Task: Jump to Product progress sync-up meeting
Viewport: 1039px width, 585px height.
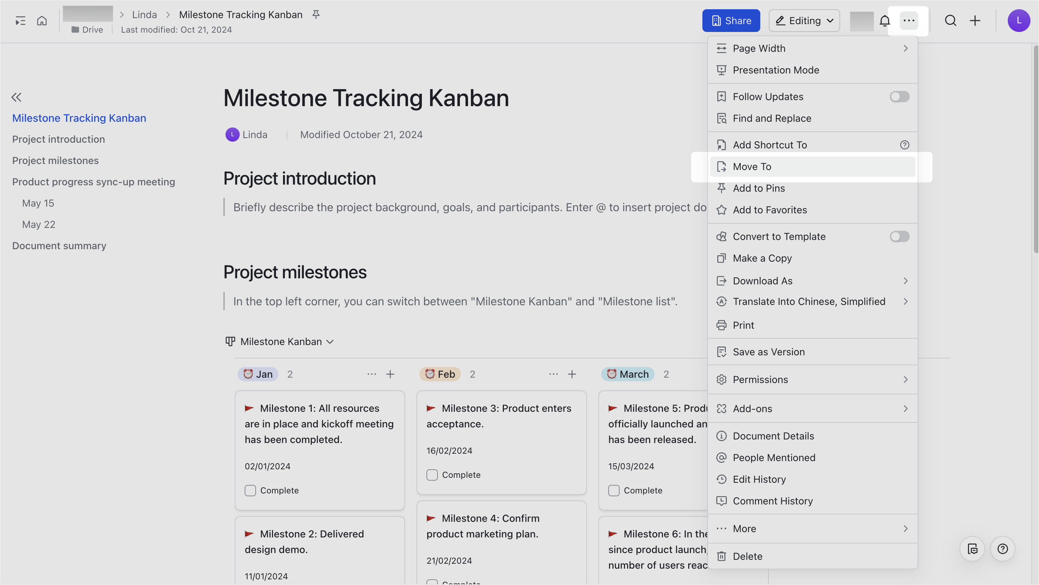Action: coord(94,182)
